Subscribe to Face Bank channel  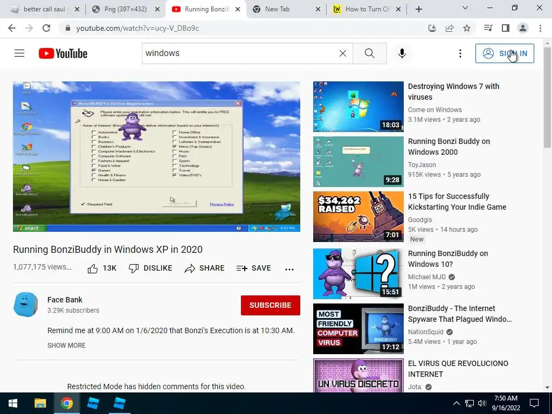[x=271, y=305]
